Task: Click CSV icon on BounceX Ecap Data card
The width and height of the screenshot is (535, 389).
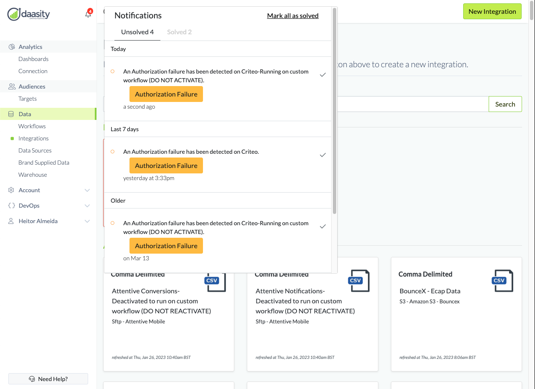Action: coord(502,280)
